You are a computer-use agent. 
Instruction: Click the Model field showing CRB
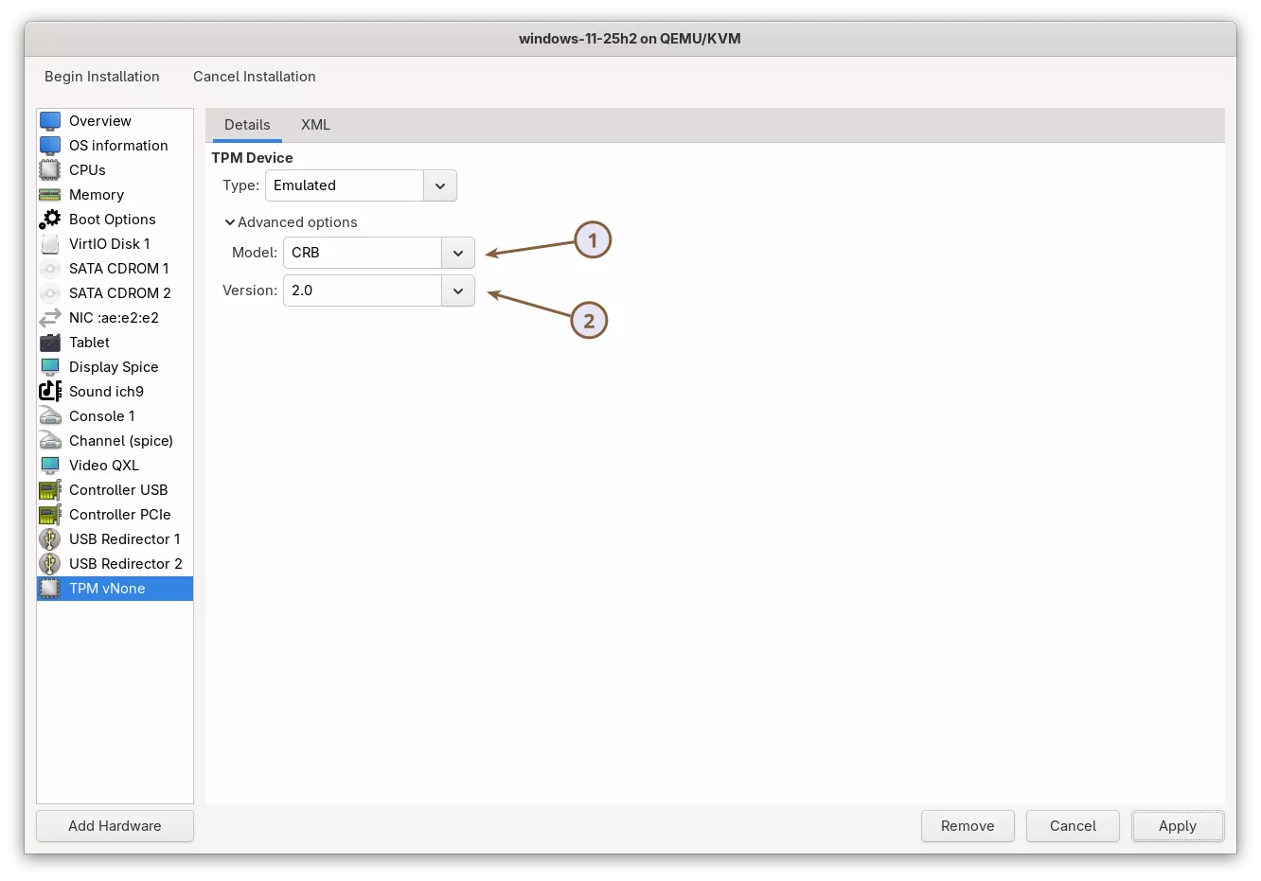click(x=363, y=253)
